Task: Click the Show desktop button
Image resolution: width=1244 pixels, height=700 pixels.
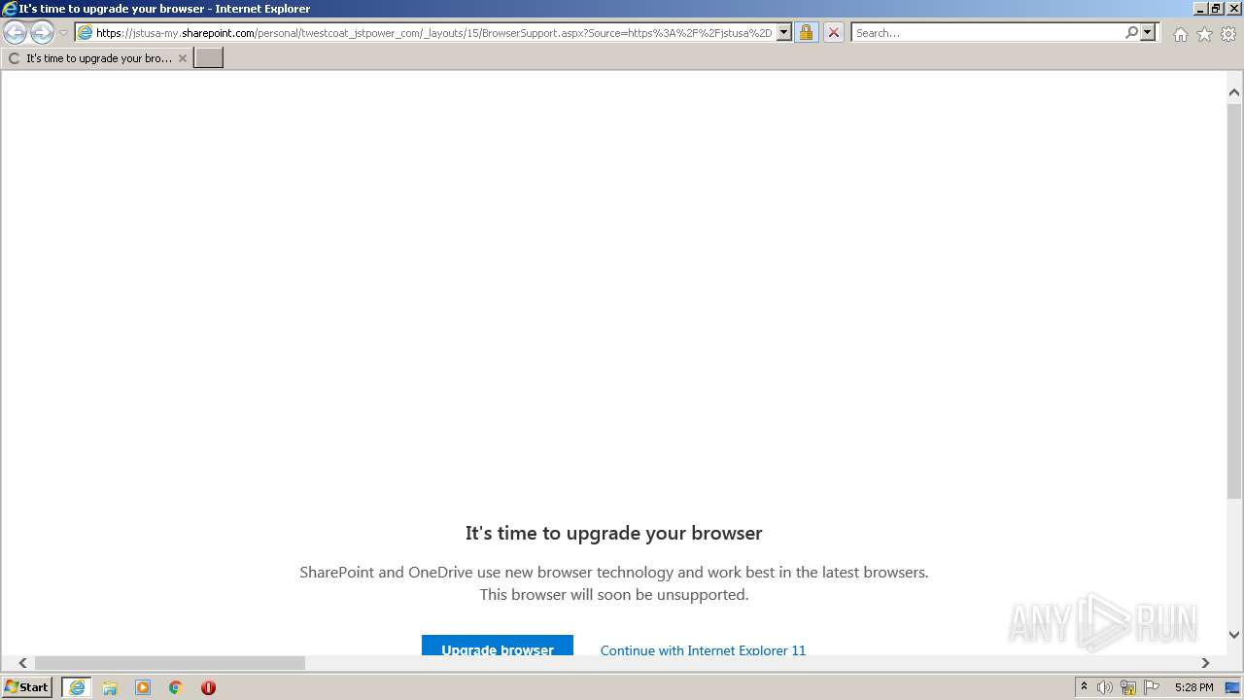Action: [x=1232, y=687]
